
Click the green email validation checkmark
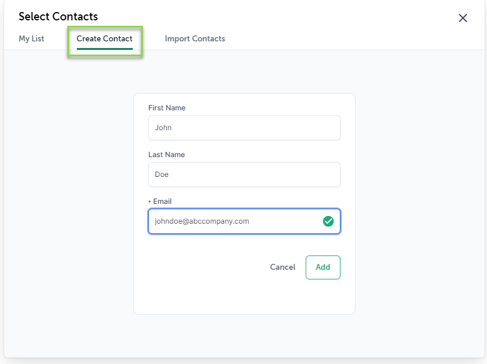(328, 221)
